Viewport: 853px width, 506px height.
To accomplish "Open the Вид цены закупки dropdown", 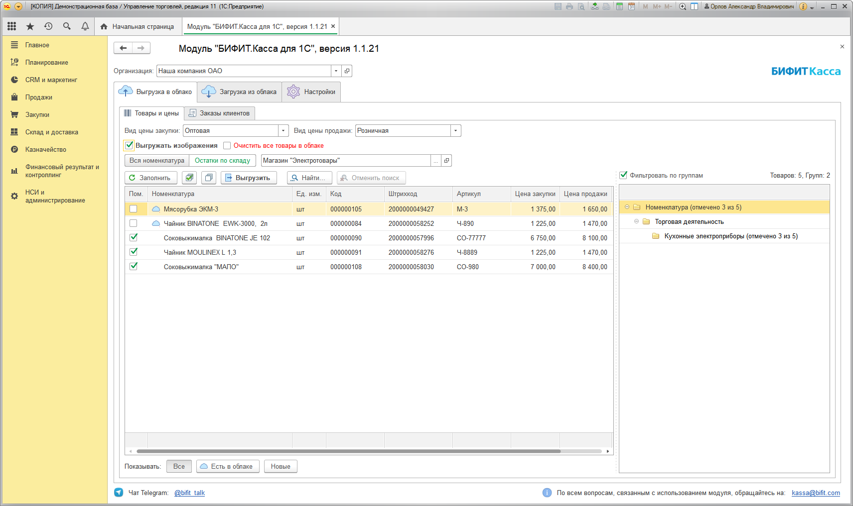I will [284, 131].
